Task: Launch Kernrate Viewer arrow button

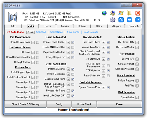Action: 137,64
